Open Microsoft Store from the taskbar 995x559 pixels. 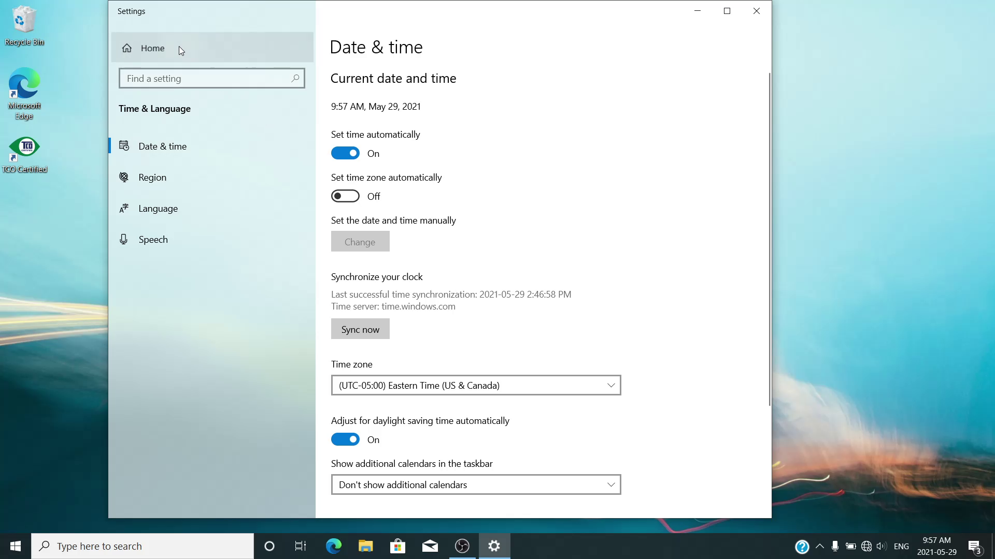(397, 546)
